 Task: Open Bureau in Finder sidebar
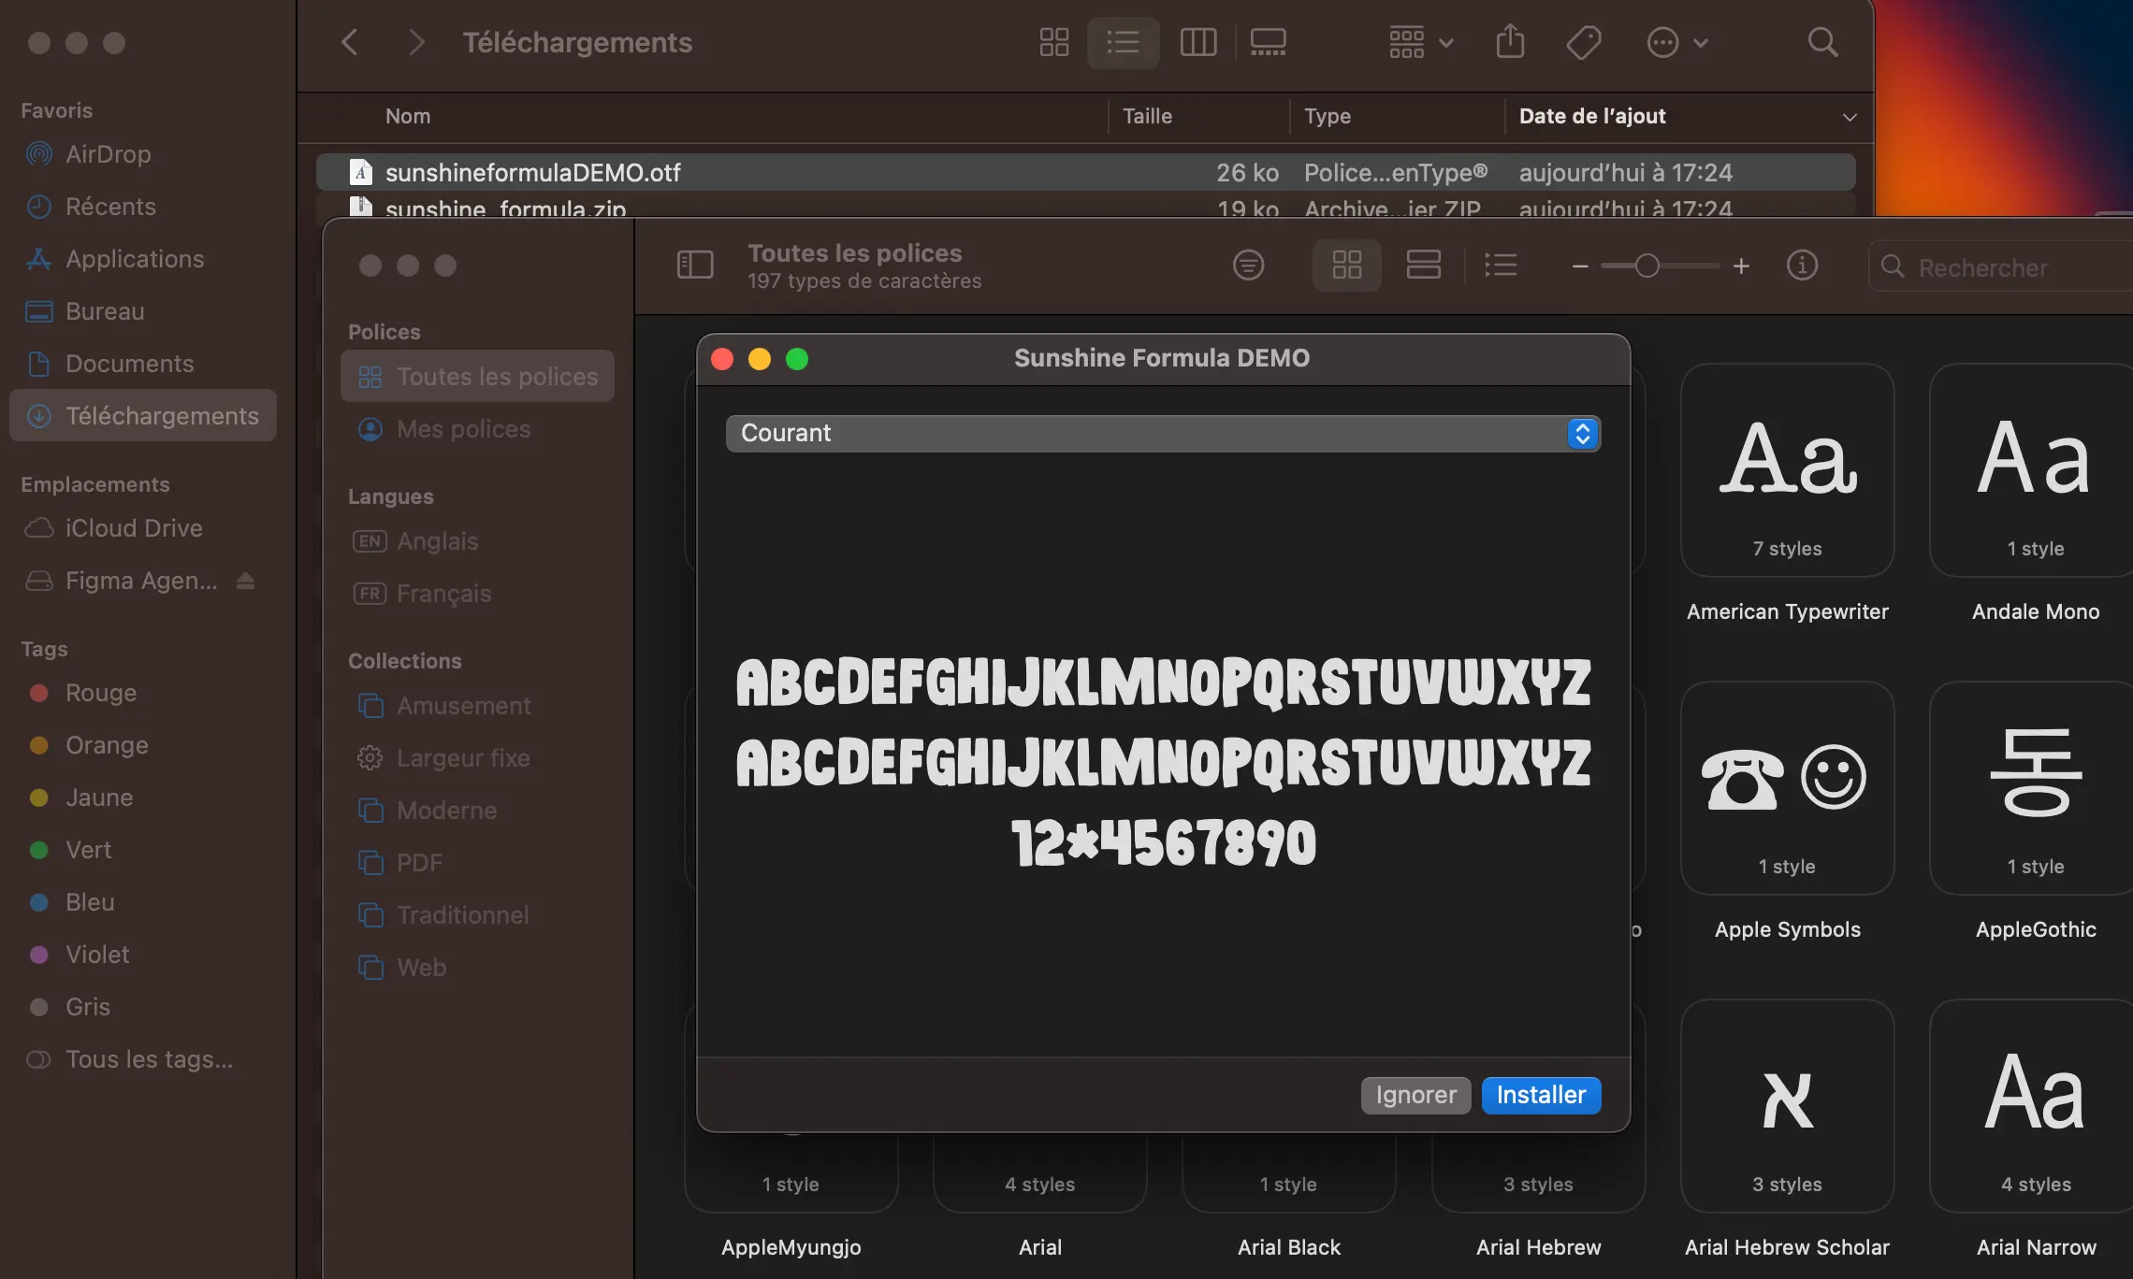point(143,311)
